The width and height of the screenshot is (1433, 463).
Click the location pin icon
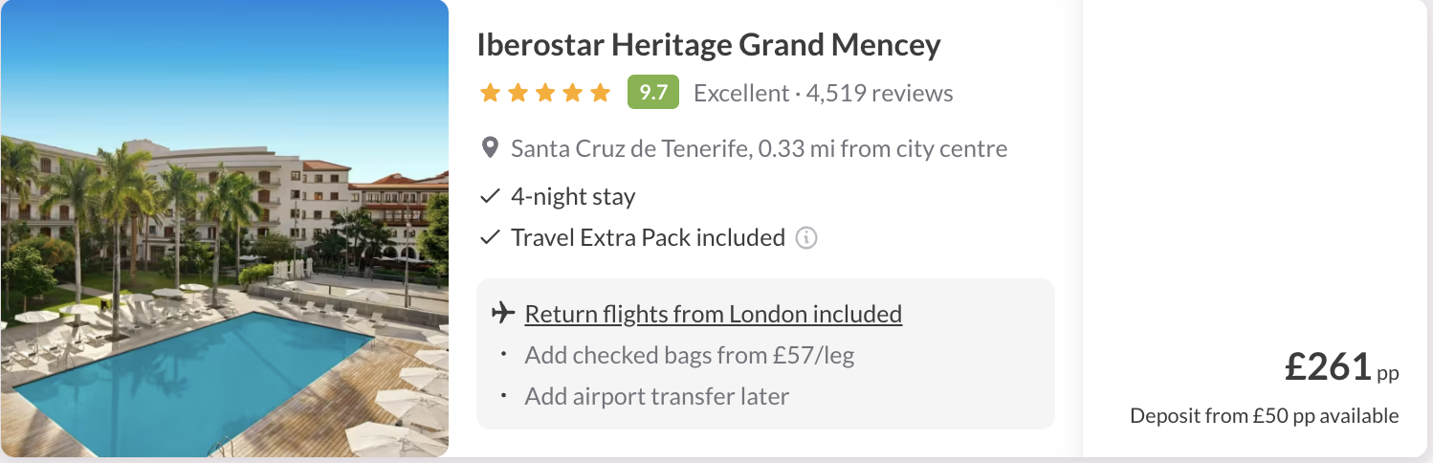(490, 148)
